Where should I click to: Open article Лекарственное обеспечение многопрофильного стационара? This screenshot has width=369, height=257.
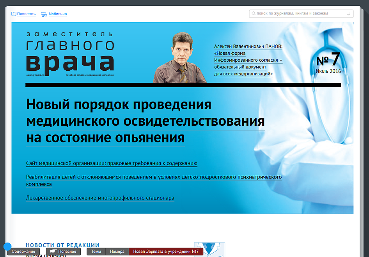point(100,198)
